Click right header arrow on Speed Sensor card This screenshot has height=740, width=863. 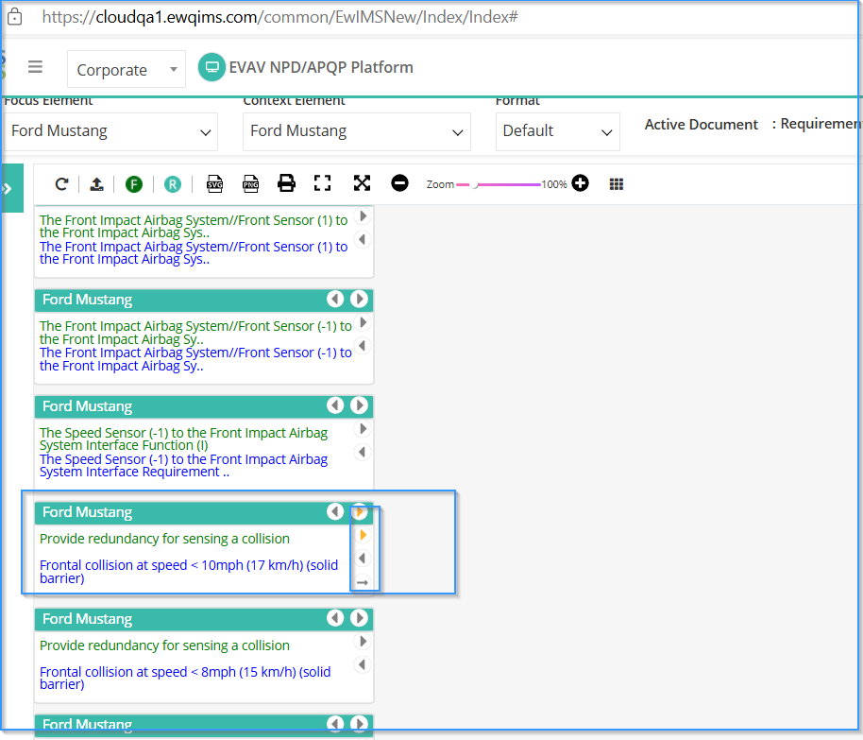[360, 405]
